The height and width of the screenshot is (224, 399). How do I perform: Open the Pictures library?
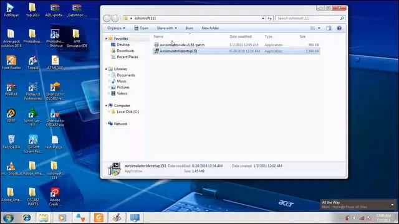[x=123, y=87]
